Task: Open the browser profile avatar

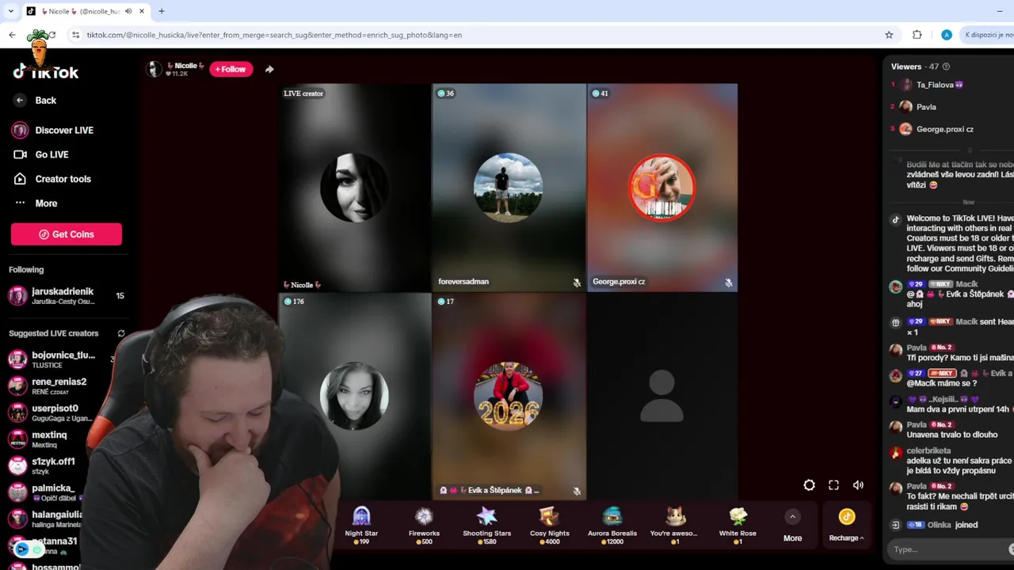Action: point(946,35)
